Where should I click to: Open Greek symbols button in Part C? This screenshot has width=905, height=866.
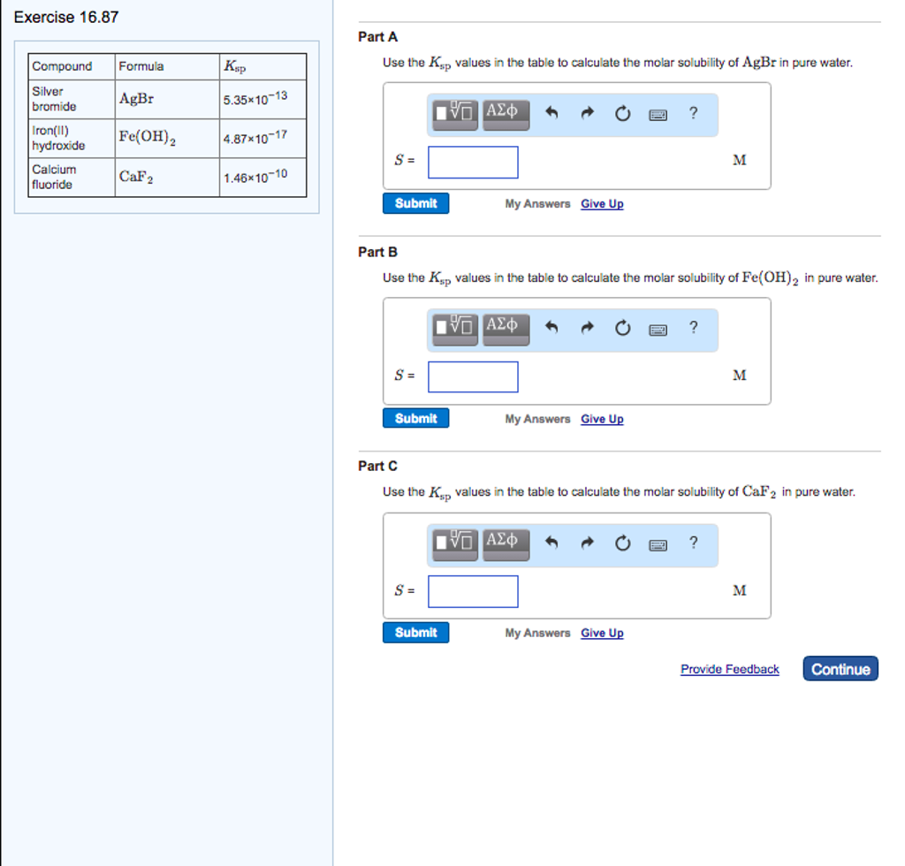(506, 544)
